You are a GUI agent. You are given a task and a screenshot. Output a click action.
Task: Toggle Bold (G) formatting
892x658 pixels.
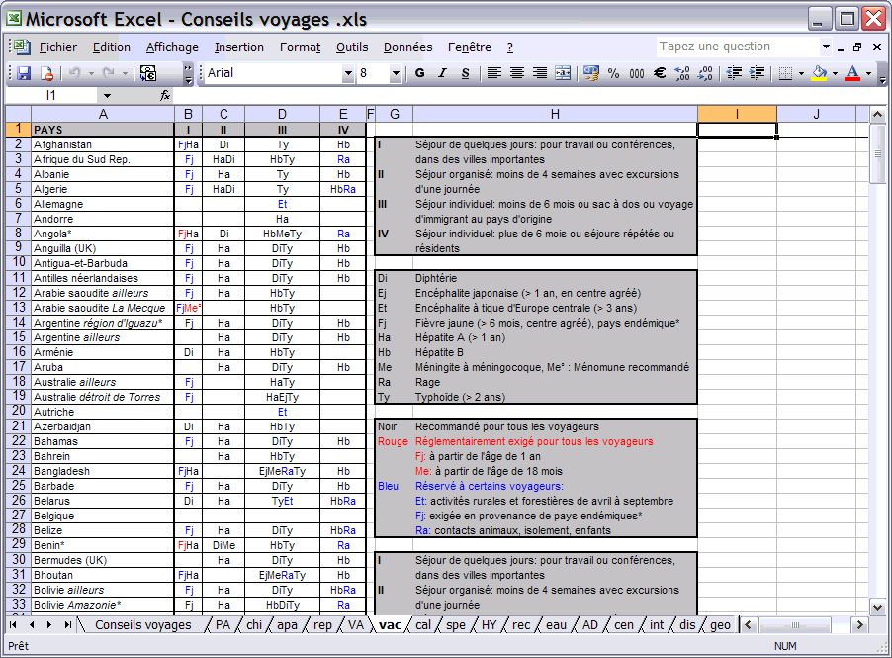pyautogui.click(x=420, y=73)
